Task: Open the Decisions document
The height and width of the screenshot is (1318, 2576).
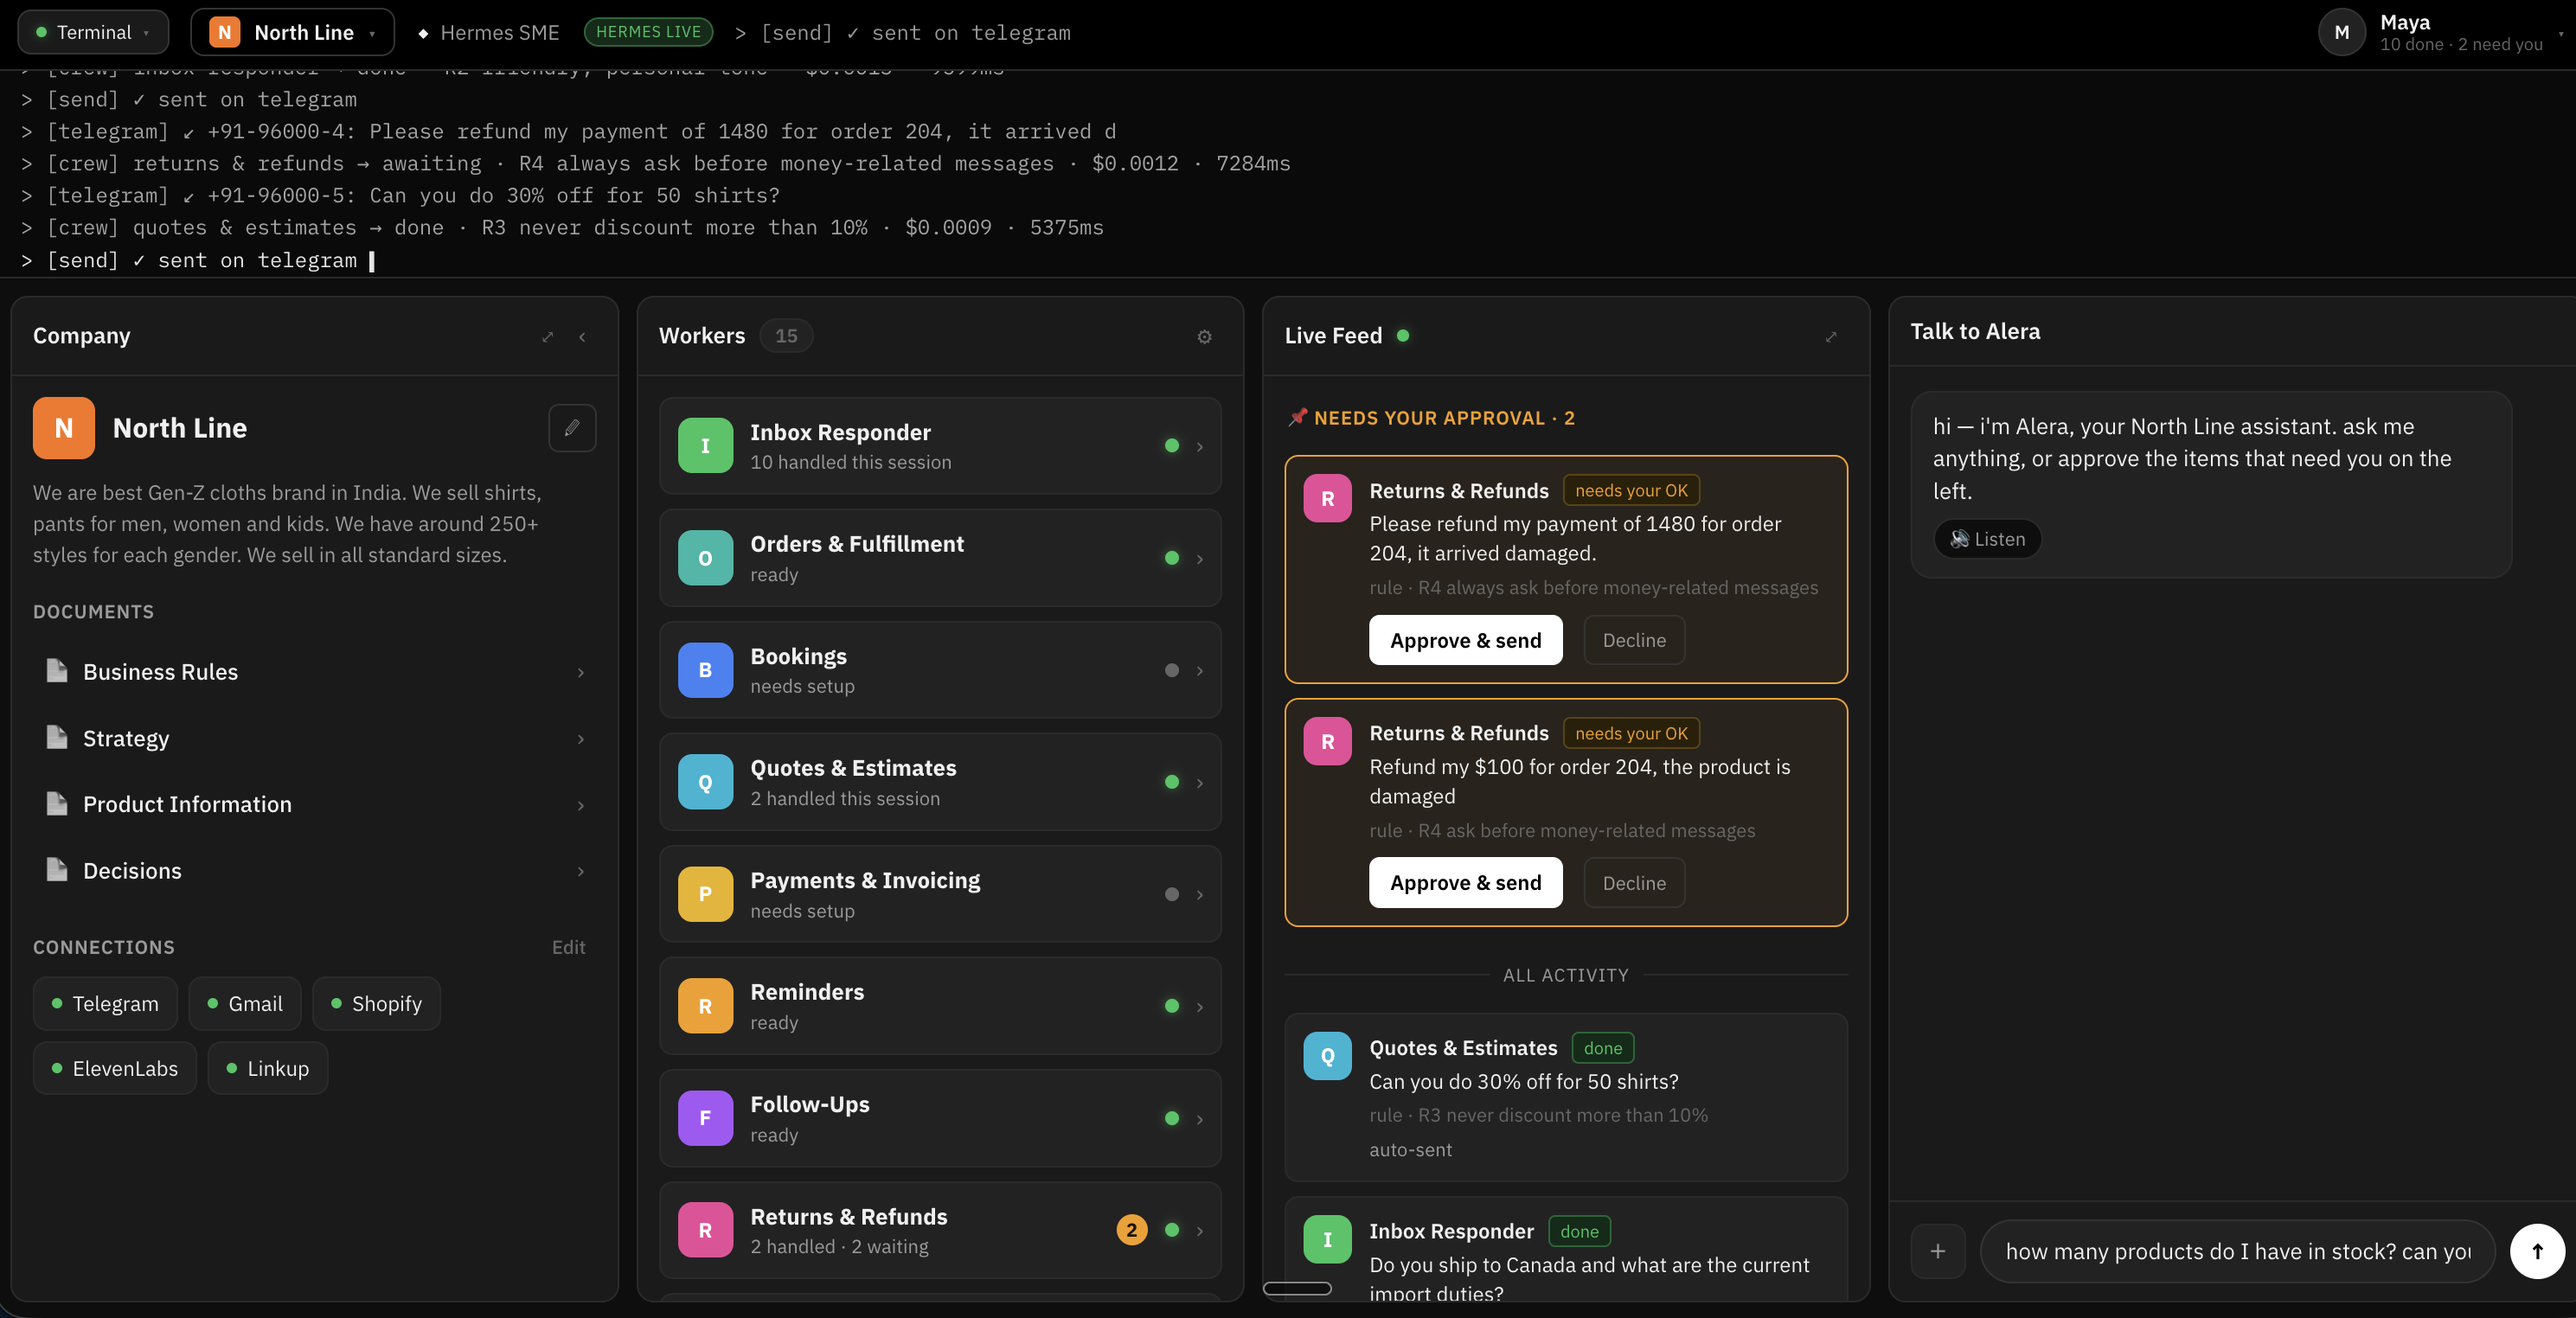Action: (314, 871)
